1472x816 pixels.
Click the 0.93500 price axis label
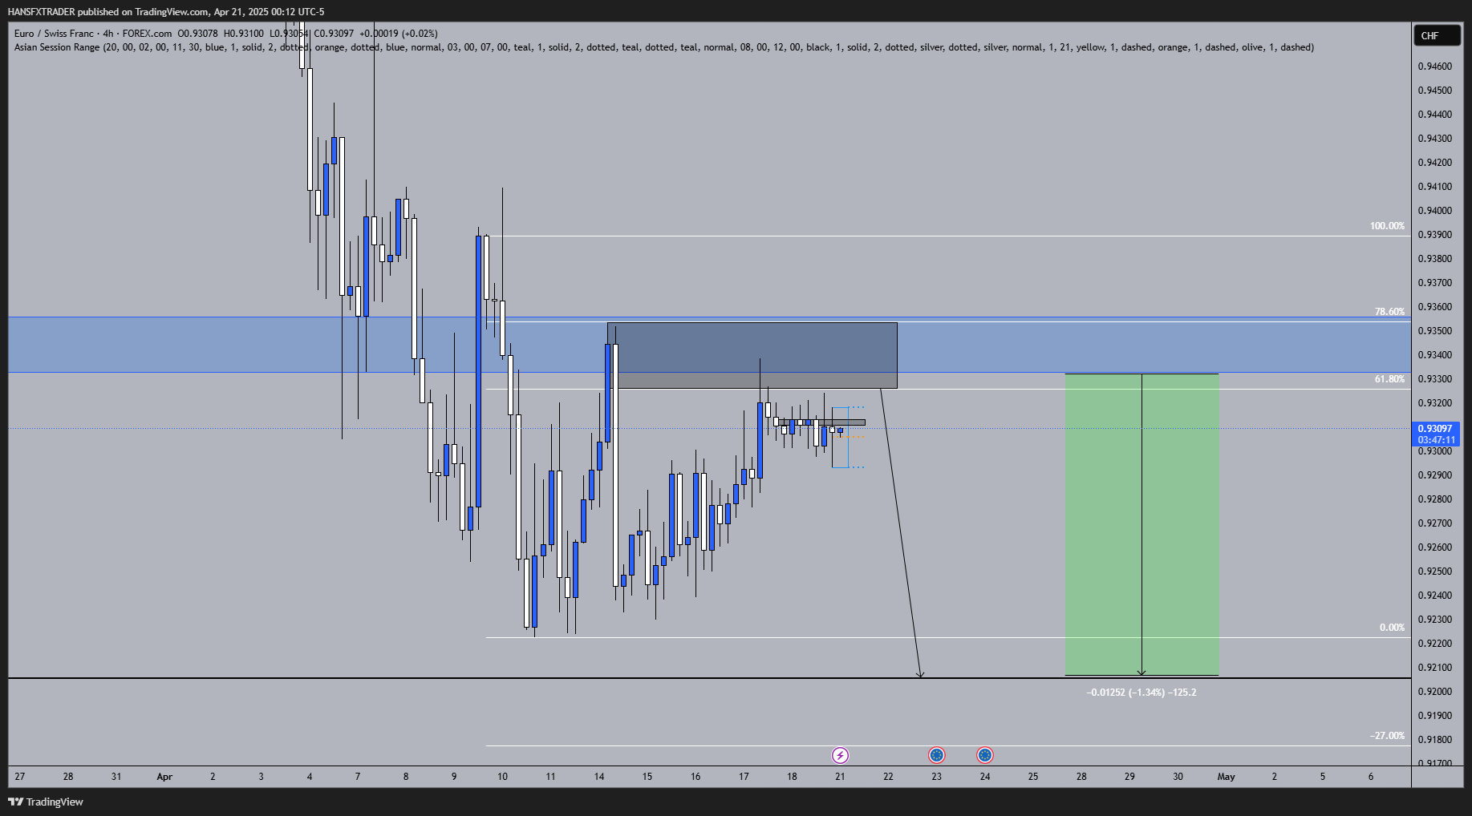click(1435, 331)
